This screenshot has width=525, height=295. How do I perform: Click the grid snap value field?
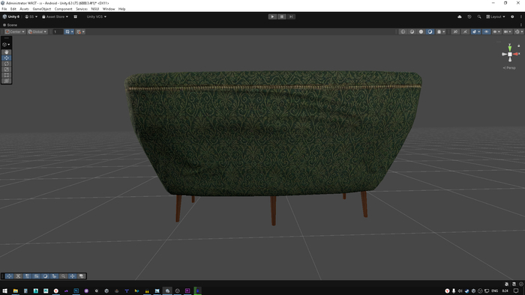point(58,31)
